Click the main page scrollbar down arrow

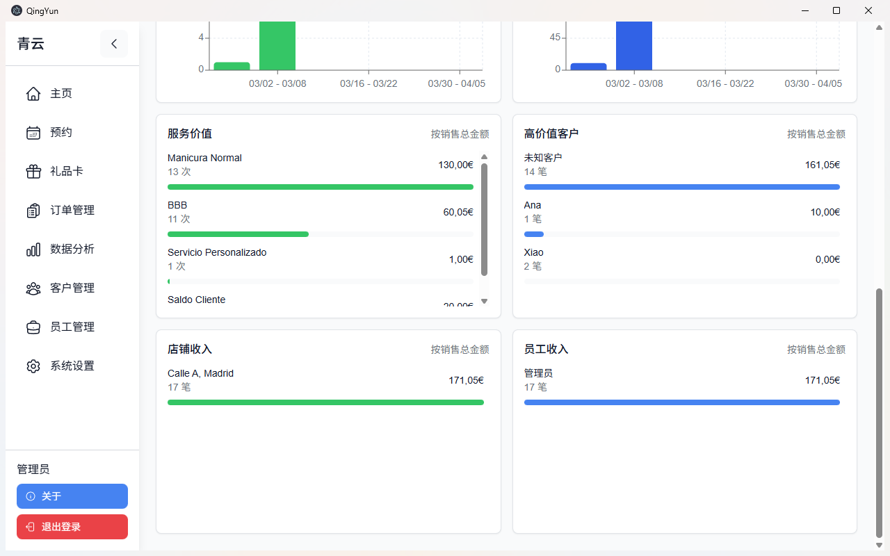point(879,545)
